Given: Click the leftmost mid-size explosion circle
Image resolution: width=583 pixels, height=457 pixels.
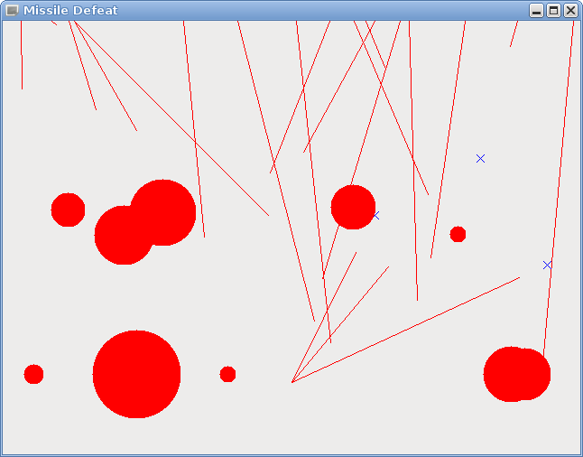Looking at the screenshot, I should (x=68, y=210).
